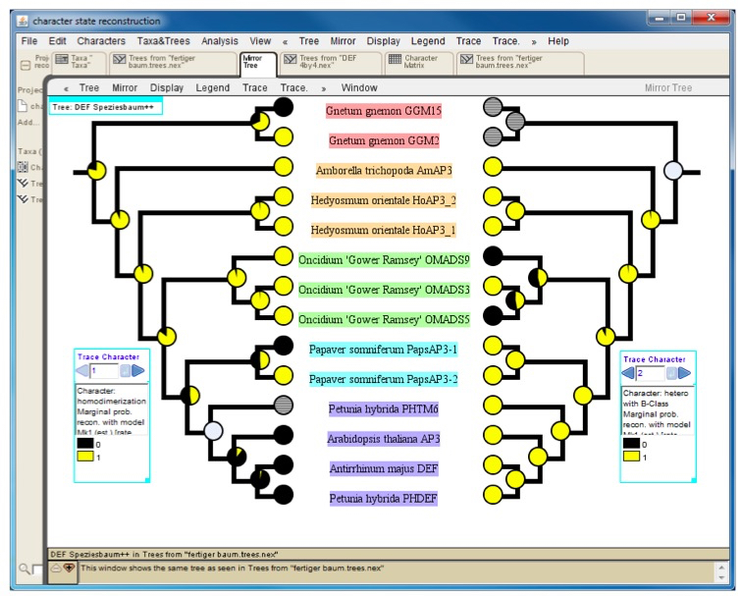Click black state 0 swatch in left legend
The image size is (742, 596).
coord(85,444)
